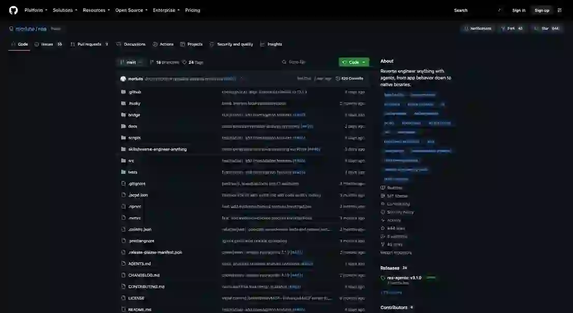This screenshot has width=573, height=313.
Task: Click the Sign up button
Action: pos(541,10)
